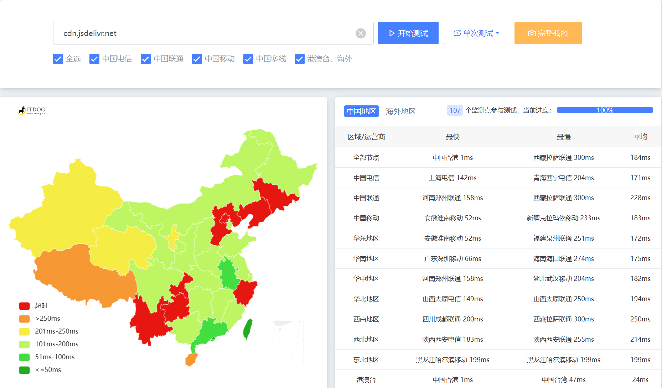Click the 青海西宁电信 204ms slowest cell

click(564, 178)
